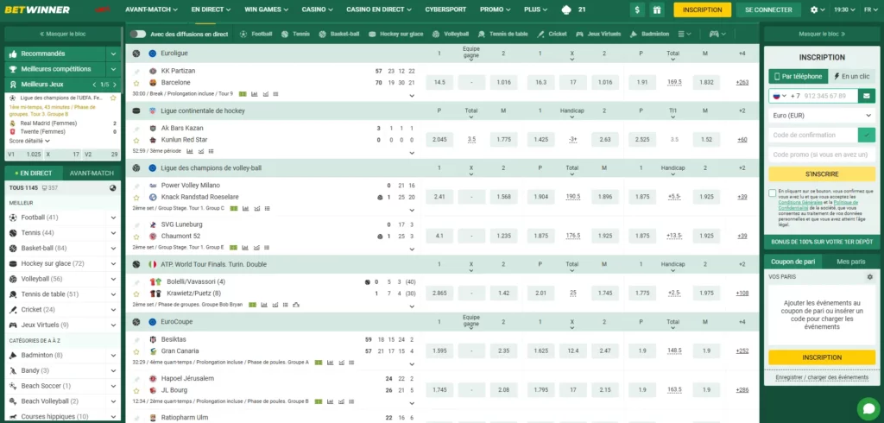Open the more sports list dropdown
The height and width of the screenshot is (423, 884).
pos(685,34)
